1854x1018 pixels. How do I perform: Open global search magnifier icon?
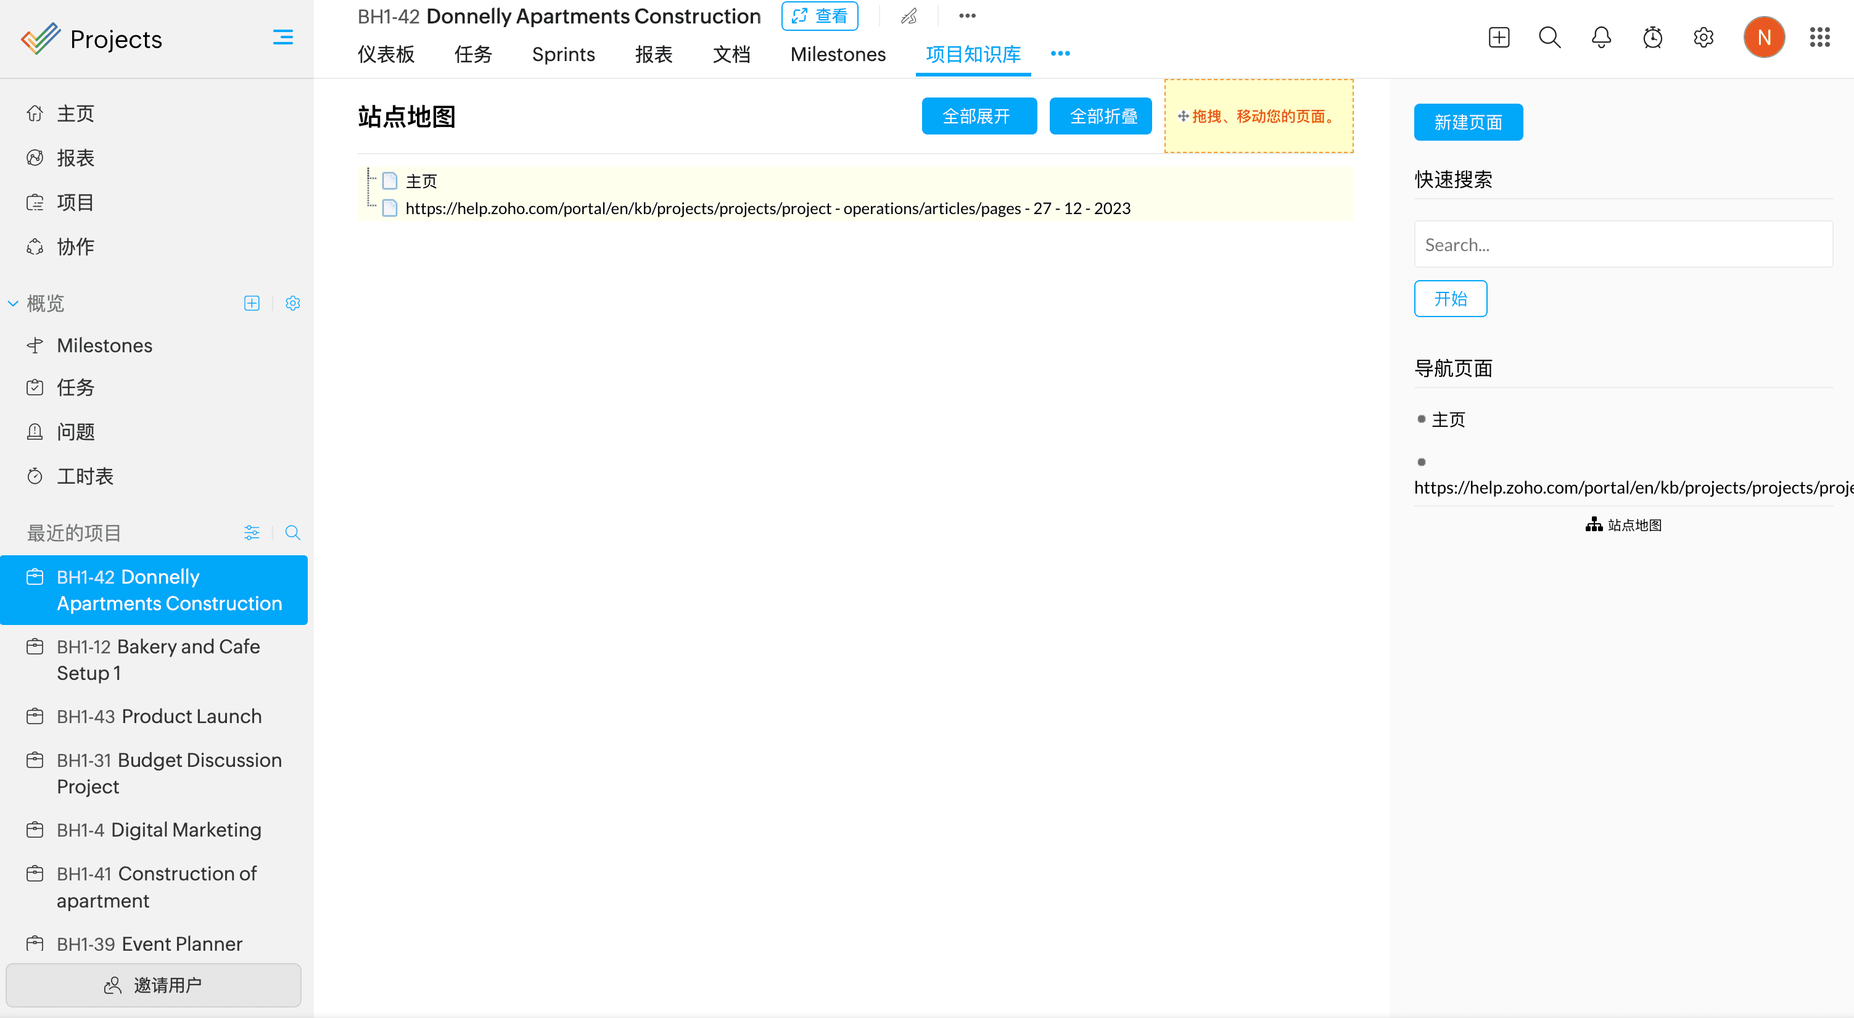click(1549, 38)
